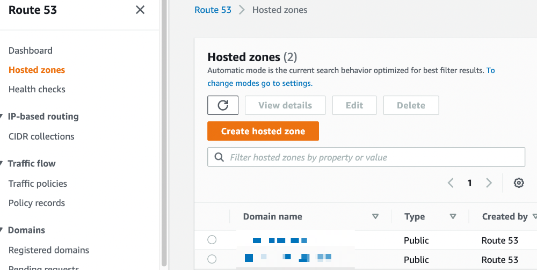Open Registered domains in sidebar
This screenshot has width=537, height=270.
point(49,250)
